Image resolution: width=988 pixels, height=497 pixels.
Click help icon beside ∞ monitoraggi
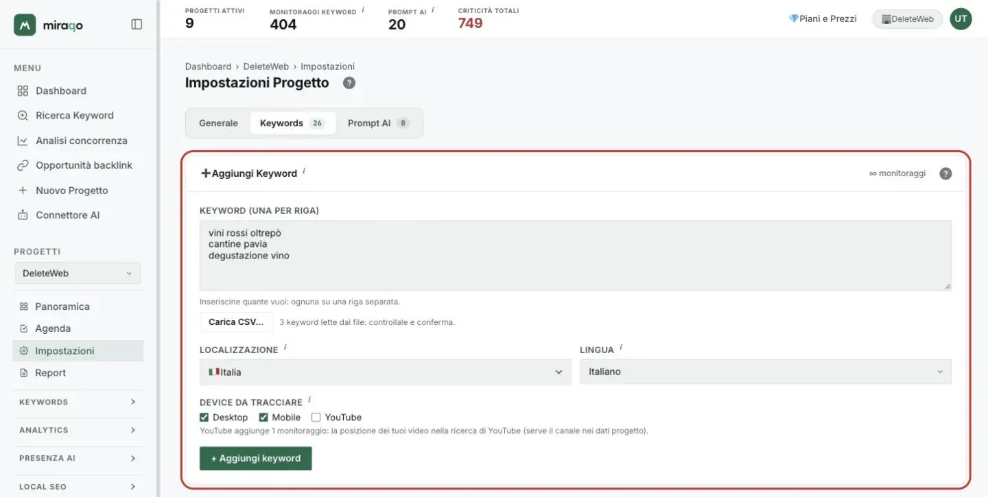click(945, 173)
